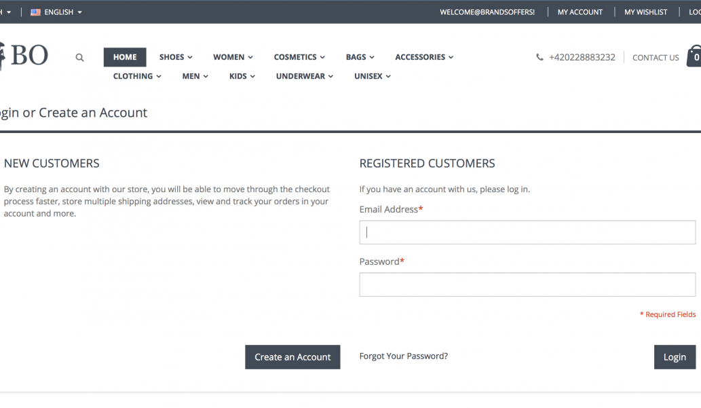The image size is (701, 408).
Task: Click the US flag language icon
Action: coord(35,12)
